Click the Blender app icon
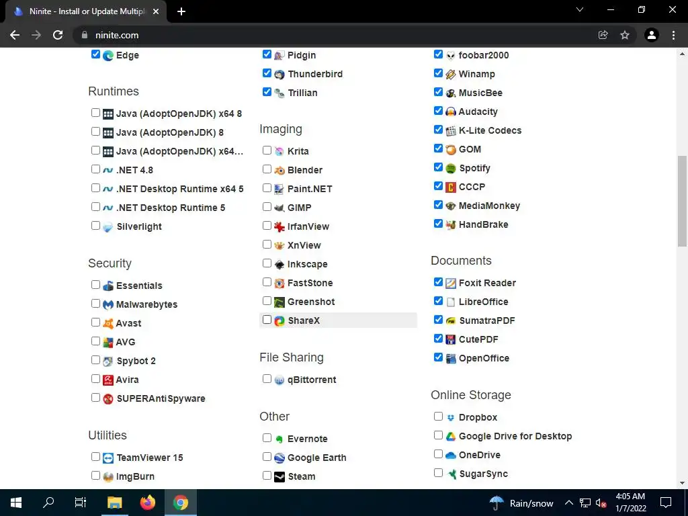This screenshot has height=516, width=688. (x=279, y=170)
